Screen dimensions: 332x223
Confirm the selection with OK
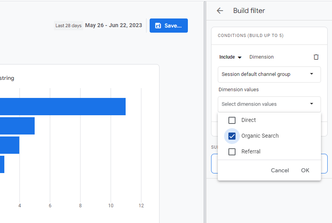(x=305, y=170)
